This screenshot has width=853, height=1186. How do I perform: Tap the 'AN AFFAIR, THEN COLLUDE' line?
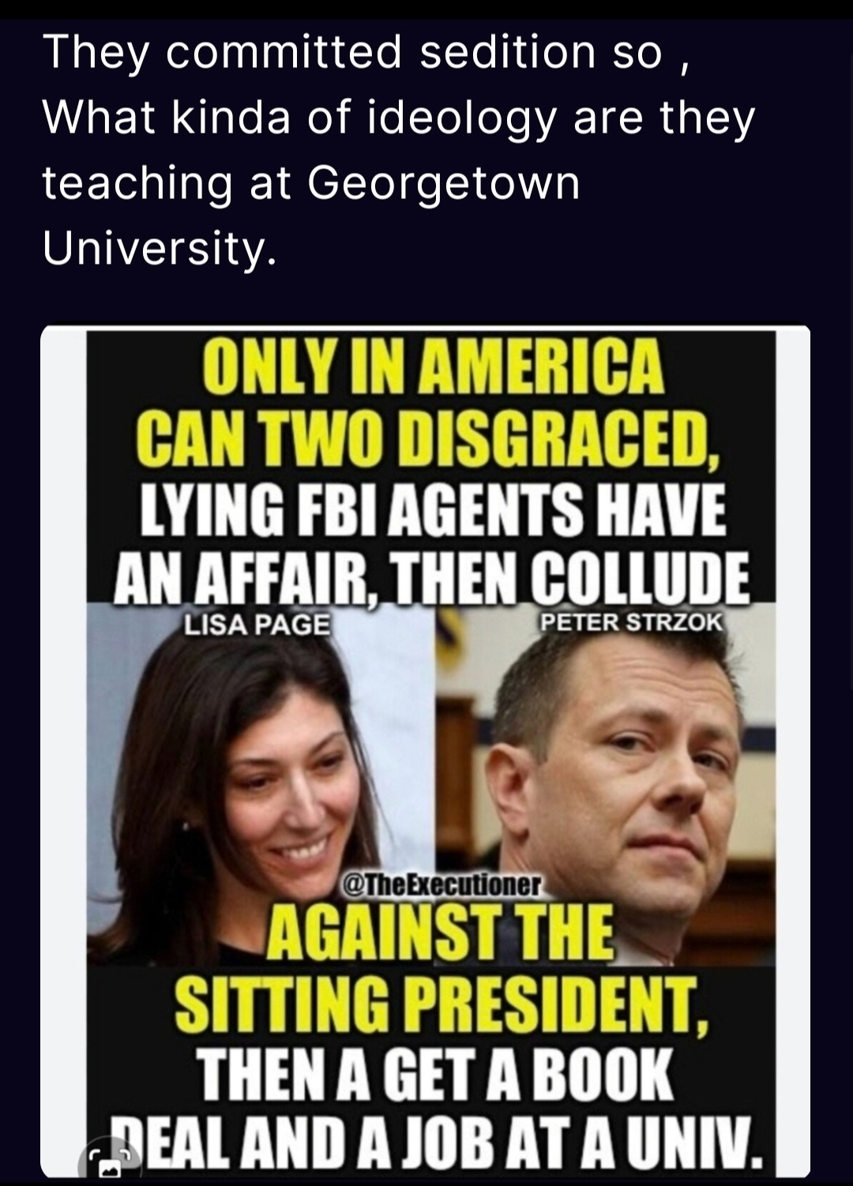431,578
